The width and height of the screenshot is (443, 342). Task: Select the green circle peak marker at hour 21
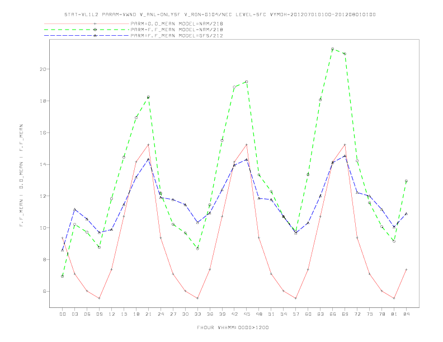148,97
